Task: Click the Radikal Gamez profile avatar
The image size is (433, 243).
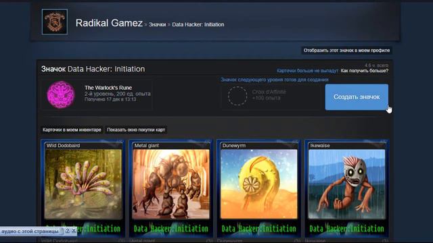Action: point(55,22)
